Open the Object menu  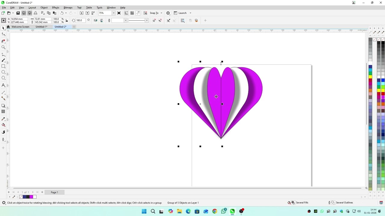[x=44, y=7]
